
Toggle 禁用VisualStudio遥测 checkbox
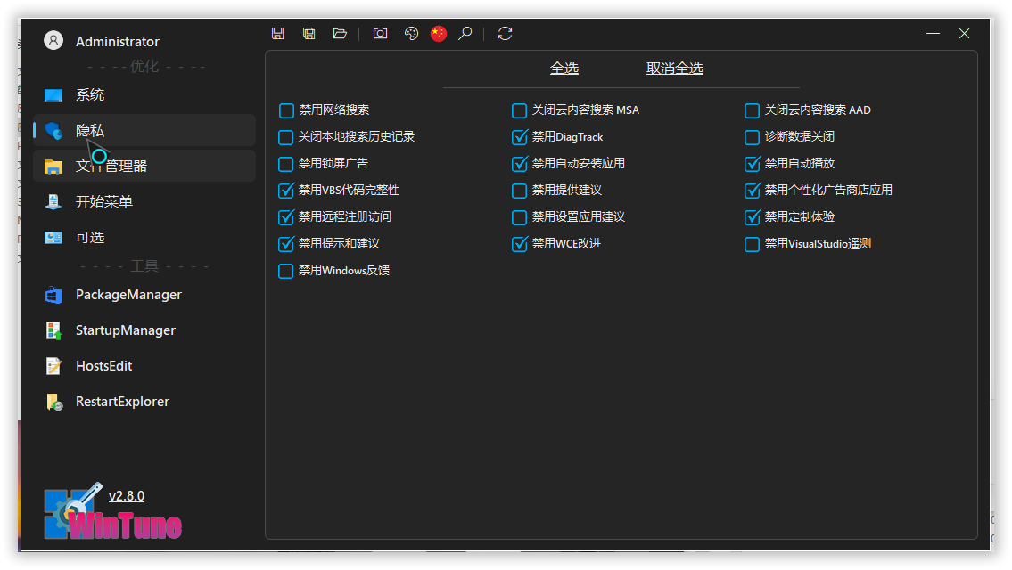click(753, 244)
